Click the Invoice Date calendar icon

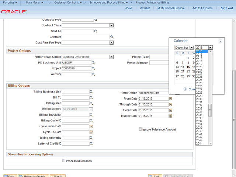tap(171, 116)
